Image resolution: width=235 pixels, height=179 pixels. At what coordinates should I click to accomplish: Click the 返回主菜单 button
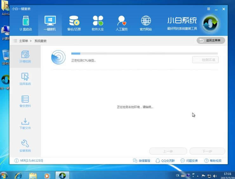coord(211,40)
